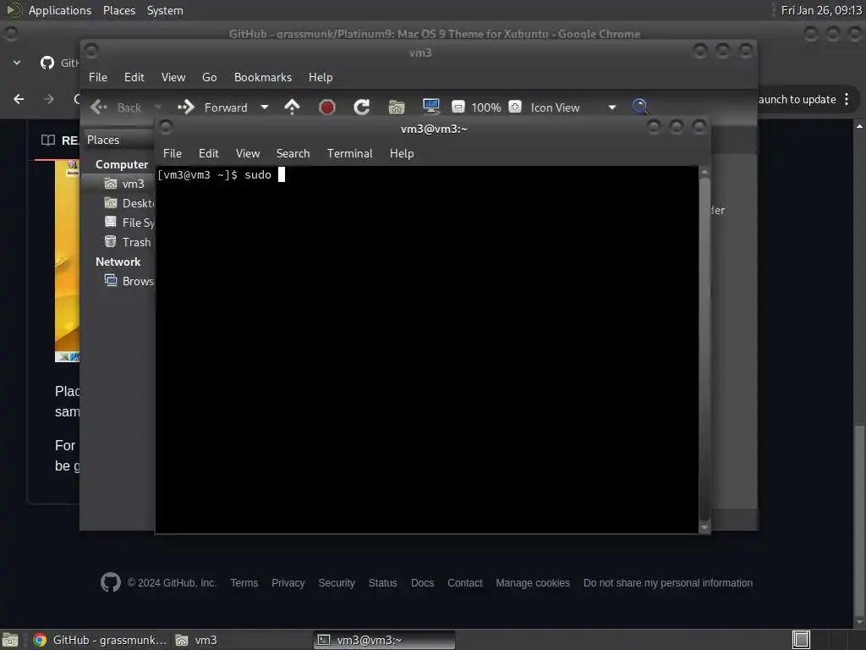Image resolution: width=866 pixels, height=650 pixels.
Task: Open the terminal's Search menu
Action: pyautogui.click(x=293, y=153)
